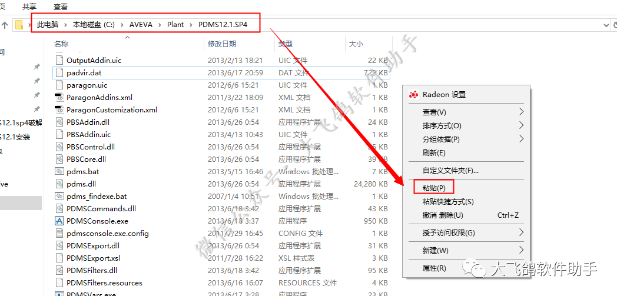Open the address bar history dropdown
617x296 pixels.
[x=606, y=25]
